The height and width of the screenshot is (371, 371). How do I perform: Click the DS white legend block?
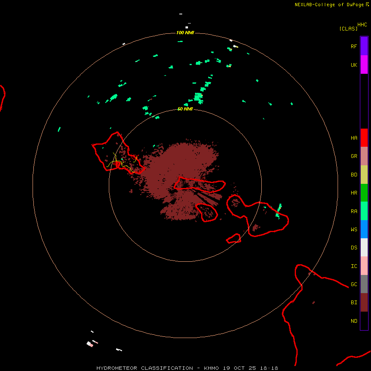[x=364, y=247]
